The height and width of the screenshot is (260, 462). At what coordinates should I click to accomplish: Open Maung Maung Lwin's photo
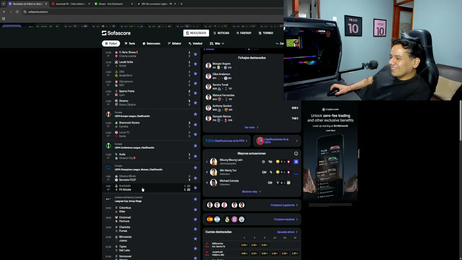tap(214, 162)
